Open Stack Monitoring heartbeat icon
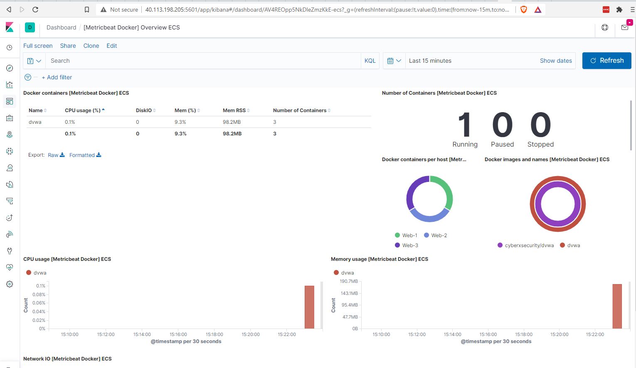Image resolution: width=636 pixels, height=368 pixels. click(10, 267)
